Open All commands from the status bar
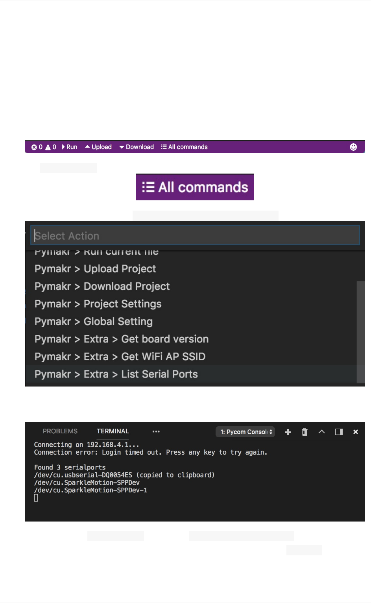Image resolution: width=371 pixels, height=603 pixels. pos(184,147)
